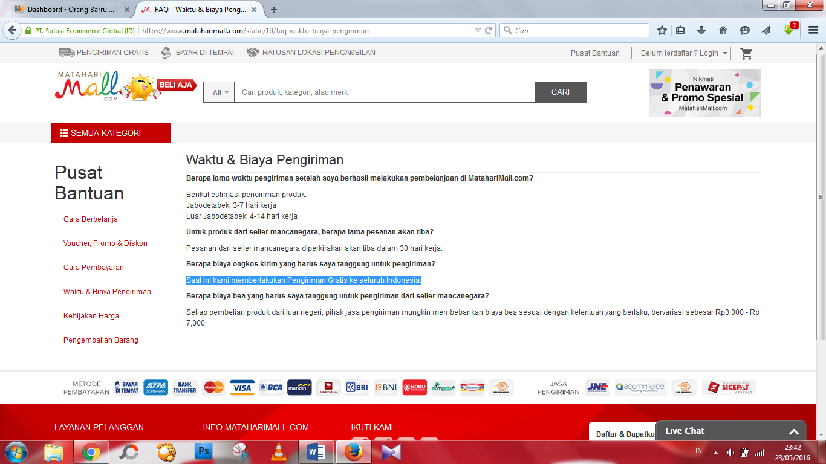This screenshot has height=464, width=826.
Task: Switch to Microsoft Word in taskbar
Action: coord(316,452)
